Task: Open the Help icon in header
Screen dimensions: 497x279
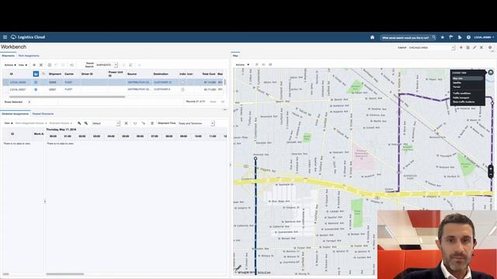Action: (x=468, y=37)
